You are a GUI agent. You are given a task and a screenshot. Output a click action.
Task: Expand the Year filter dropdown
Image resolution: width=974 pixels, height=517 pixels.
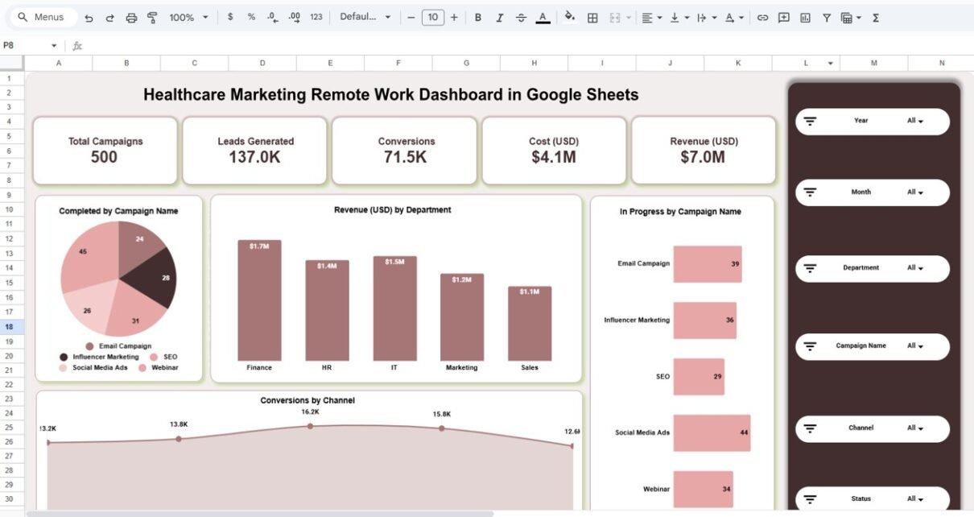click(915, 122)
